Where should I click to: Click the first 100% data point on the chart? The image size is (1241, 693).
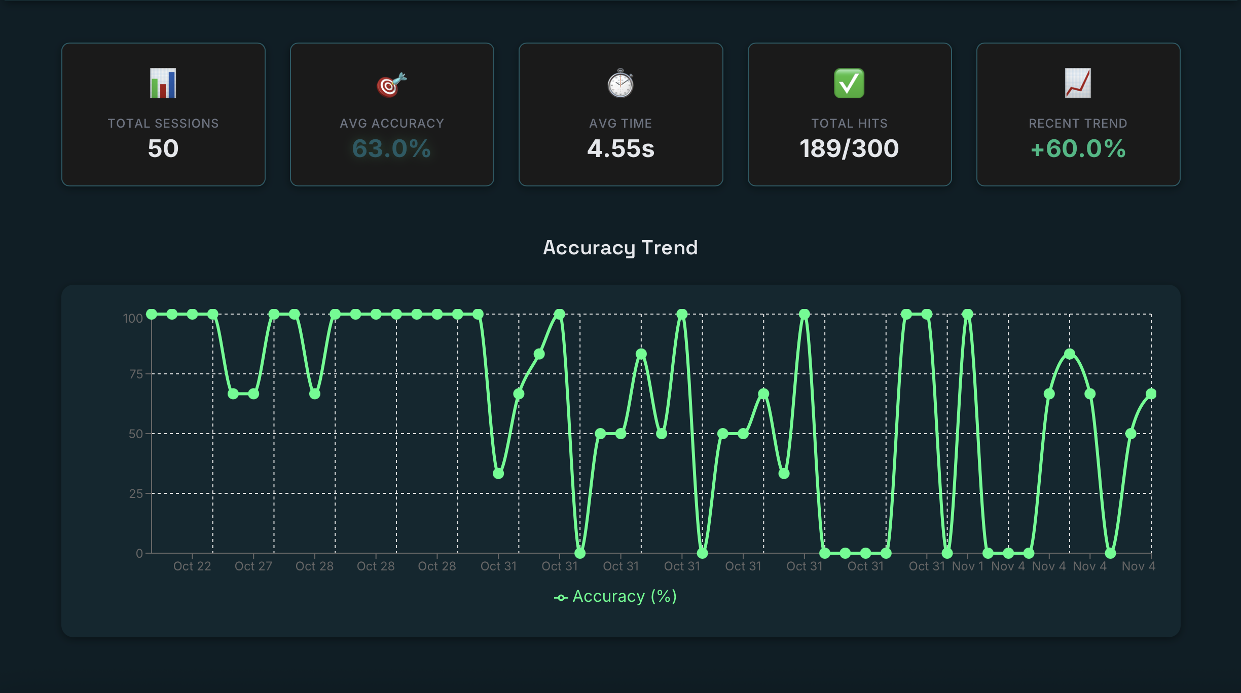pos(150,315)
